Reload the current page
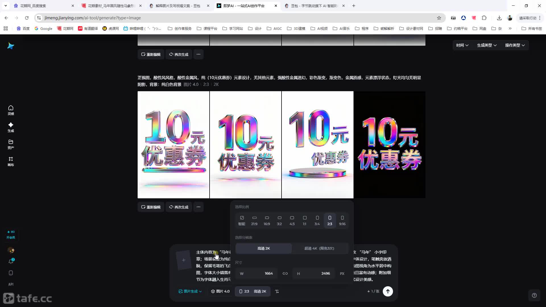 click(x=27, y=18)
